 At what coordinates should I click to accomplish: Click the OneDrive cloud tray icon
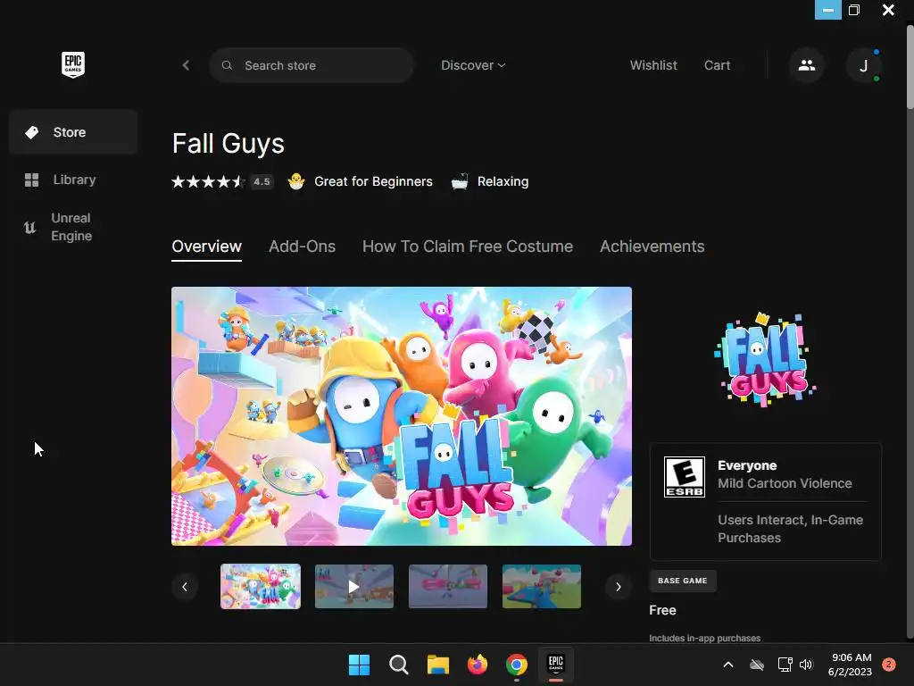coord(757,665)
